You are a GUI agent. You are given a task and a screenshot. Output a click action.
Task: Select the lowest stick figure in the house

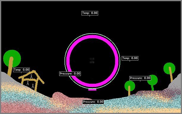[x=33, y=86]
